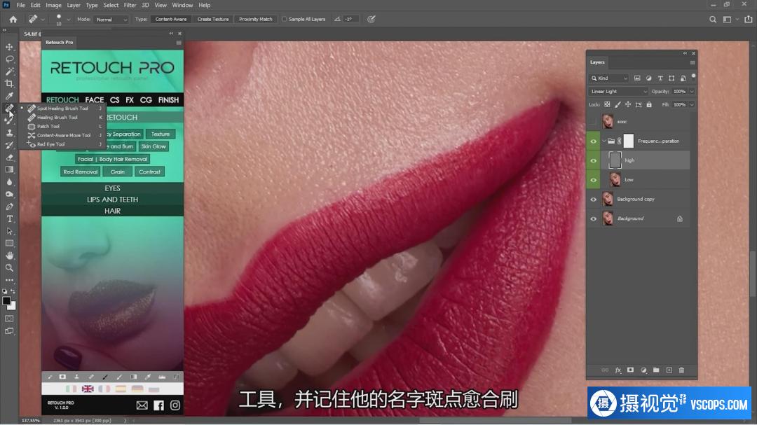Open search via magnifier icon at top right
This screenshot has width=757, height=425.
713,20
